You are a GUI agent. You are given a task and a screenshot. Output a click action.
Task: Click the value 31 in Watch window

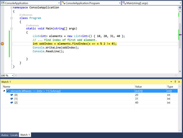pyautogui.click(x=137, y=99)
